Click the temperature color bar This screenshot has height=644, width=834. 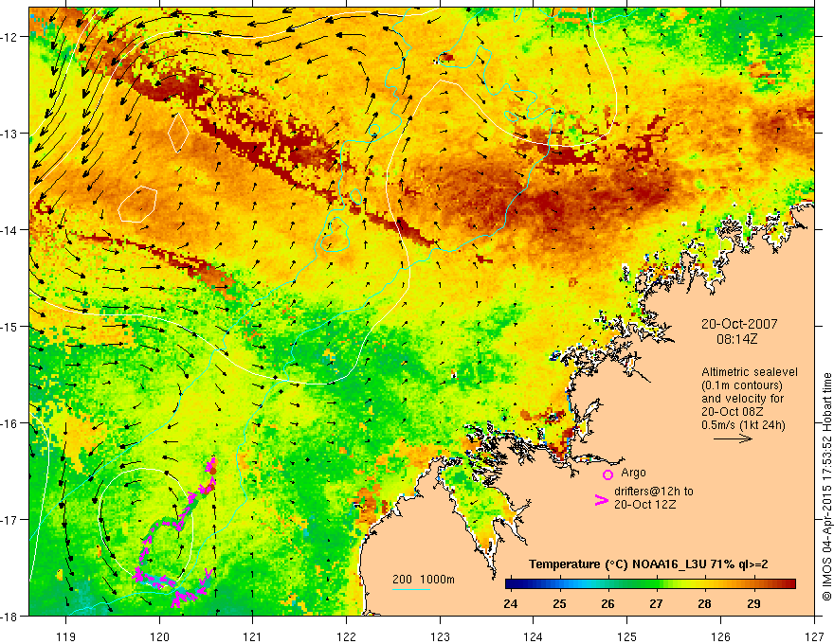[650, 583]
